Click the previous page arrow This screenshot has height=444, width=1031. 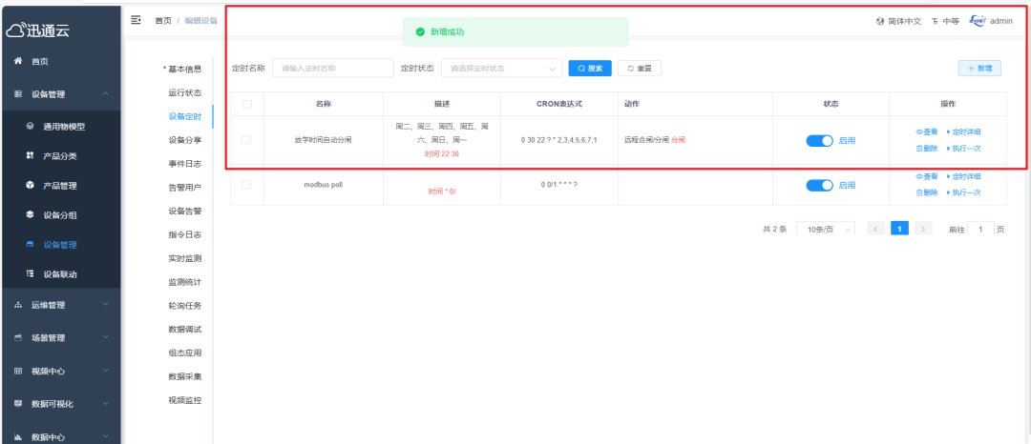point(875,229)
